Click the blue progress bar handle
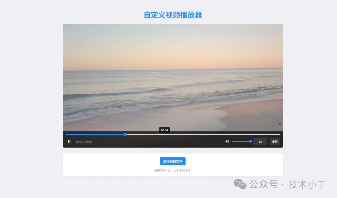This screenshot has height=198, width=337. (x=125, y=134)
